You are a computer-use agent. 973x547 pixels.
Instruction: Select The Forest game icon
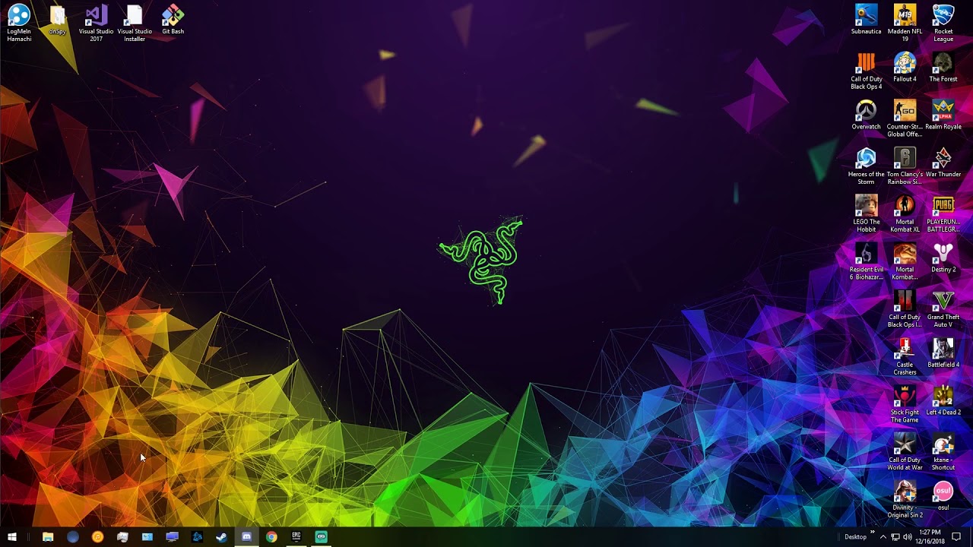[x=943, y=68]
